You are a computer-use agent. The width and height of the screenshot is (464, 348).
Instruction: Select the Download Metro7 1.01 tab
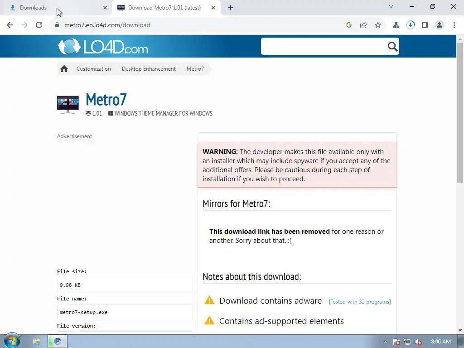pos(164,8)
